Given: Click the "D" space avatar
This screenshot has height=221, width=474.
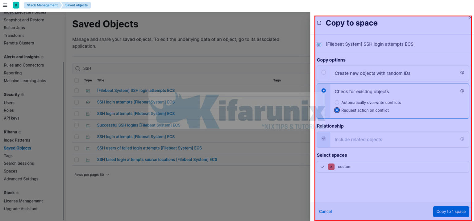Looking at the screenshot, I should (x=15, y=5).
